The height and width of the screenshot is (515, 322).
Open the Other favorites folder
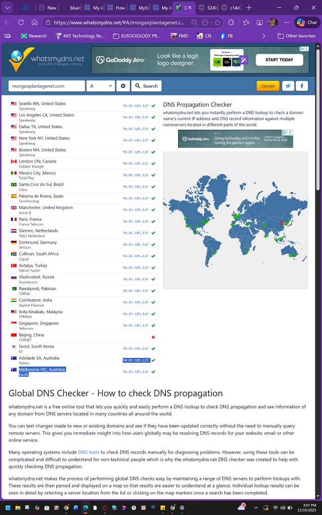click(297, 36)
